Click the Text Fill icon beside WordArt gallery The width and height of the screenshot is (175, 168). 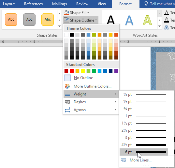coord(167,13)
